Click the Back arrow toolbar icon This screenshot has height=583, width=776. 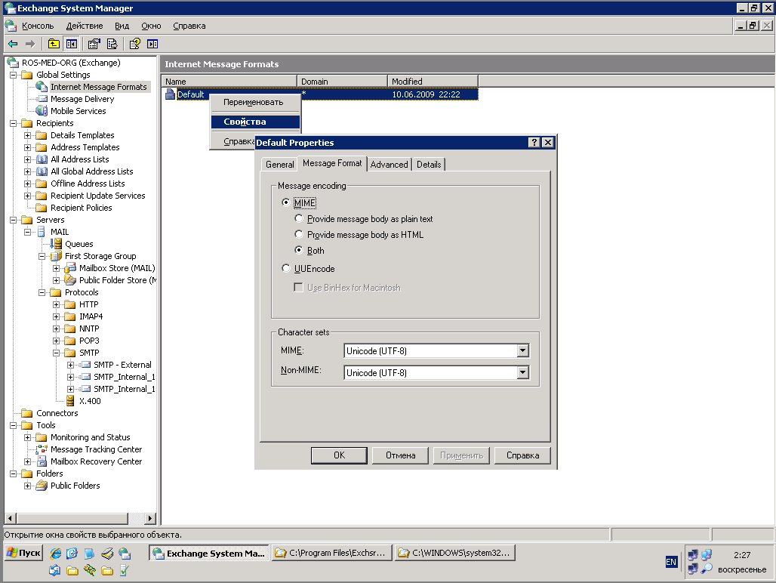tap(14, 44)
